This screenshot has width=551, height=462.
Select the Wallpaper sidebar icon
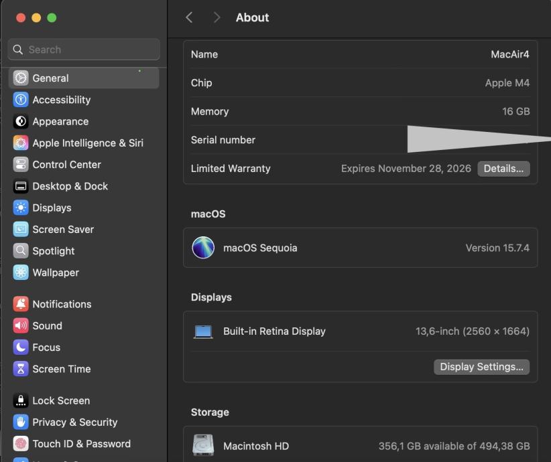coord(21,273)
